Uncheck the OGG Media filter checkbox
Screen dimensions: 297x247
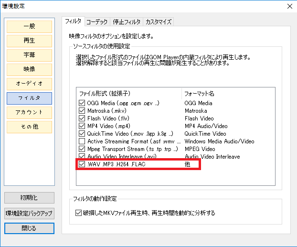click(82, 103)
